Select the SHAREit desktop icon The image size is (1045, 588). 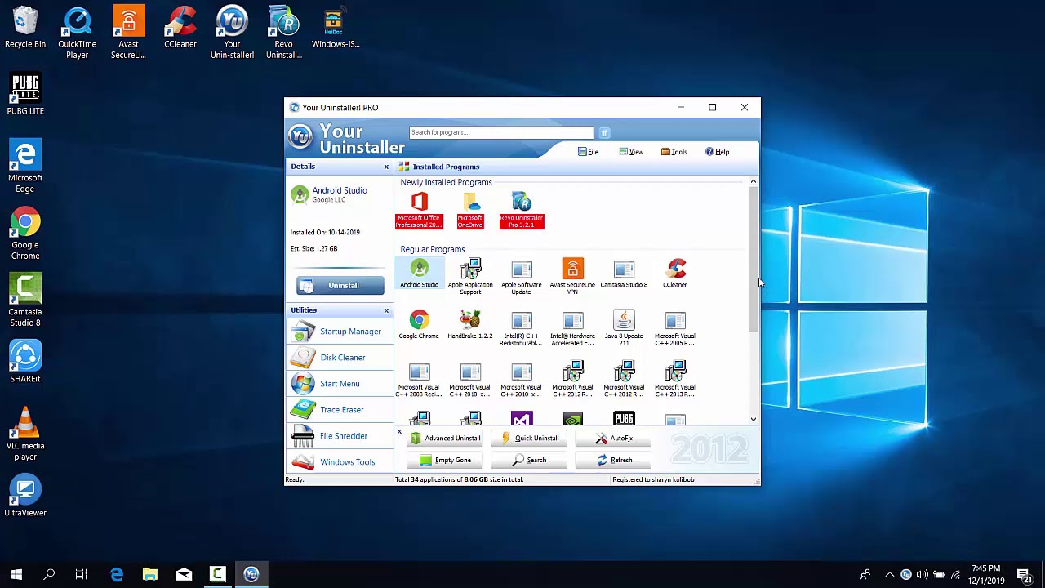coord(25,363)
